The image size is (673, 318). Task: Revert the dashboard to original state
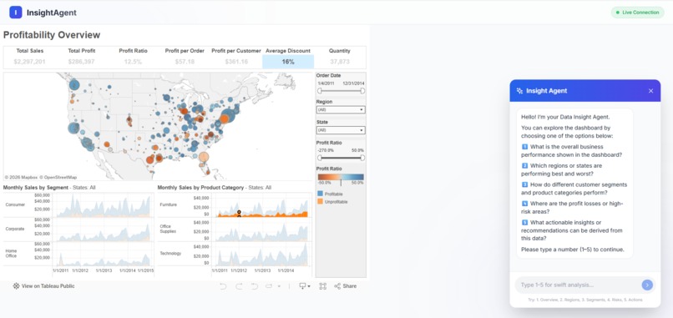(x=254, y=286)
